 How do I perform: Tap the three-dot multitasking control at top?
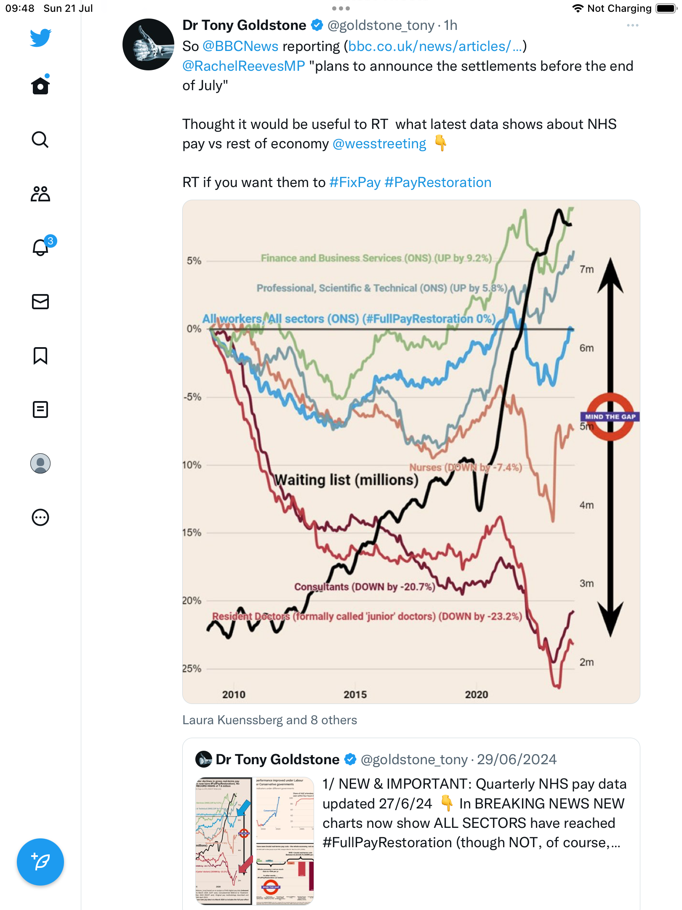[341, 8]
